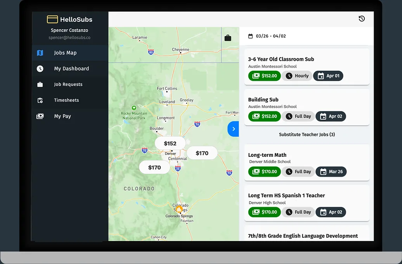
Task: Open the 3-6 Year Old Classroom Sub job
Action: tap(307, 67)
